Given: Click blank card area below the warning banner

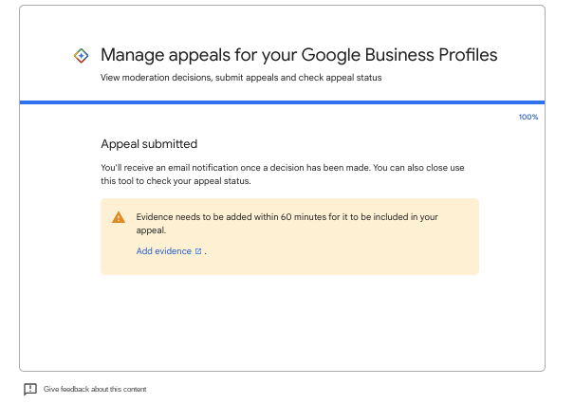Looking at the screenshot, I should coord(282,322).
